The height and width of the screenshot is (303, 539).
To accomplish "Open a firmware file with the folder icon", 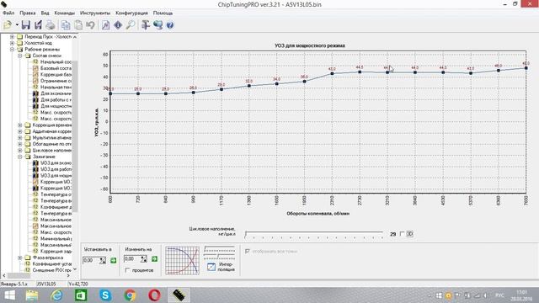I will click(8, 24).
